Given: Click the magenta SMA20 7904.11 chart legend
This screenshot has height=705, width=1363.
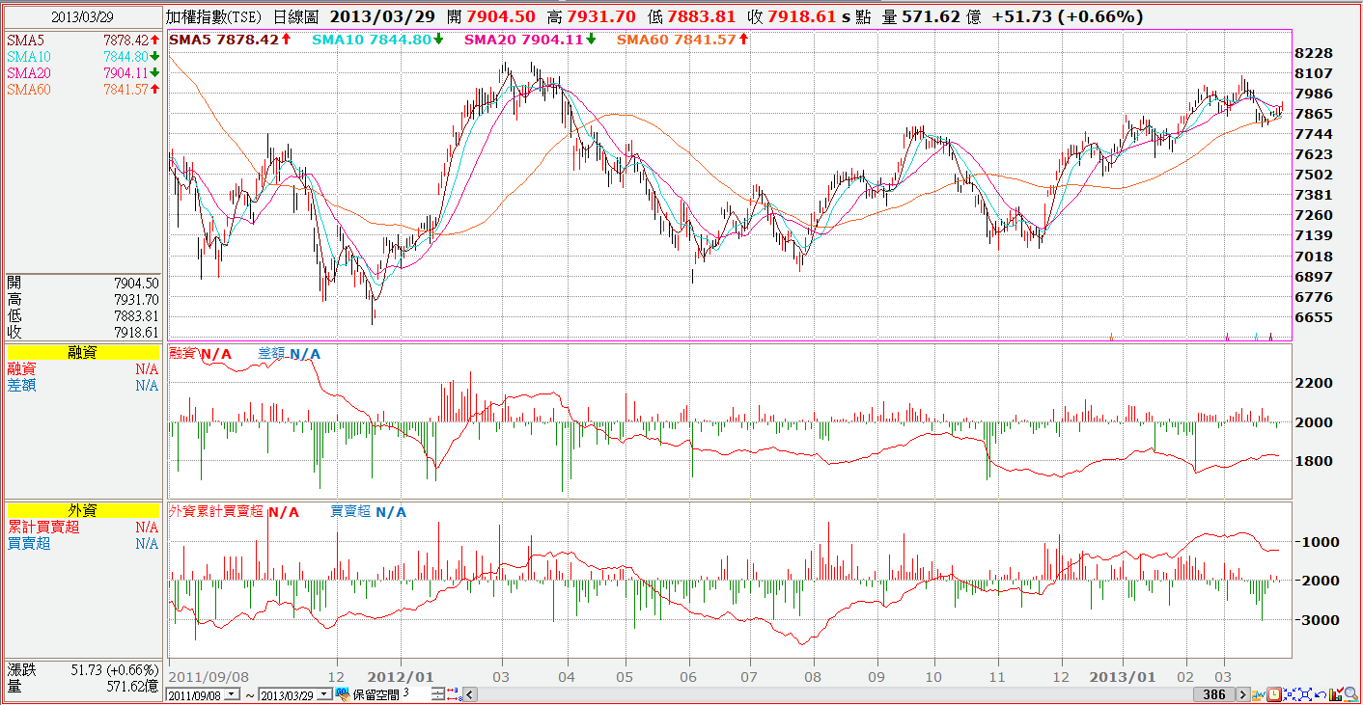Looking at the screenshot, I should tap(530, 40).
